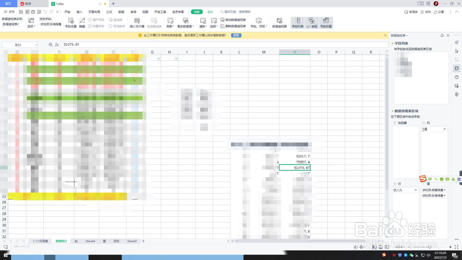Open the Name Box dropdown arrow
Screen dimensions: 462x260
coord(36,45)
